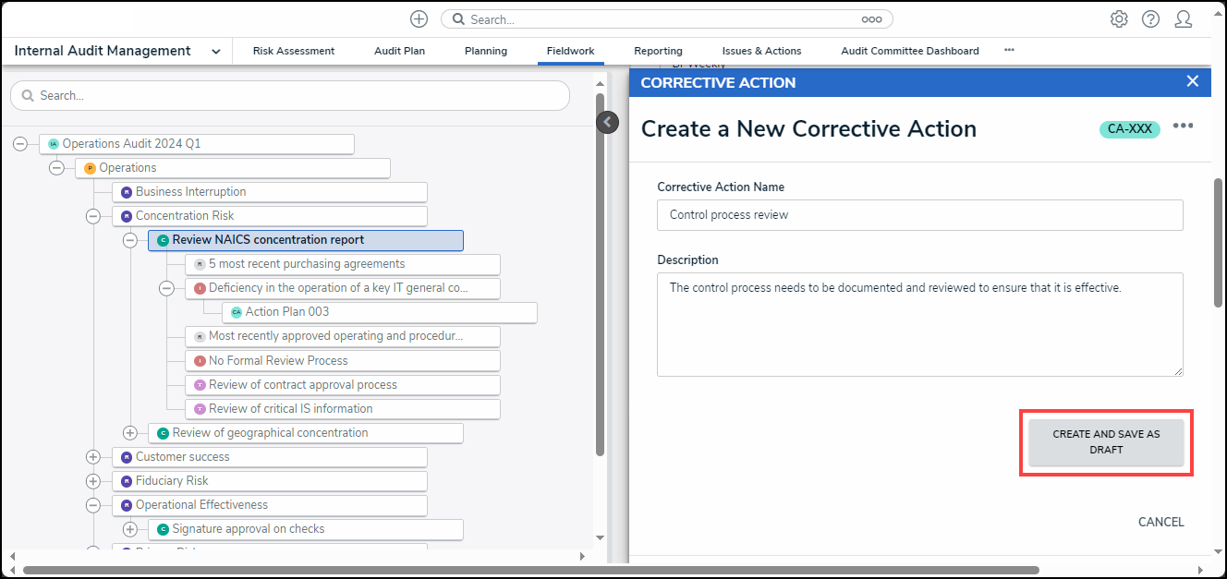Collapse the tree panel with arrow icon
The width and height of the screenshot is (1227, 579).
(607, 122)
